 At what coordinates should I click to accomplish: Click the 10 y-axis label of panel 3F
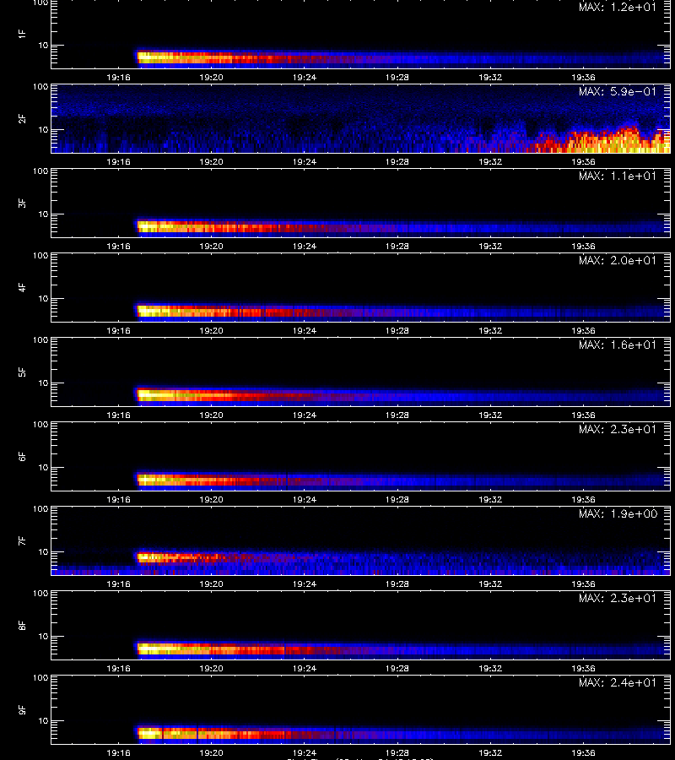pyautogui.click(x=44, y=214)
